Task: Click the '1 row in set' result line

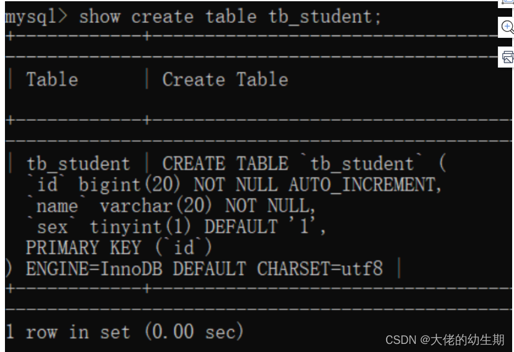Action: tap(125, 332)
